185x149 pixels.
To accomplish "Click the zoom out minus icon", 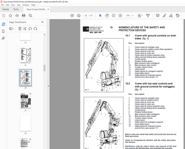I will [x=114, y=15].
